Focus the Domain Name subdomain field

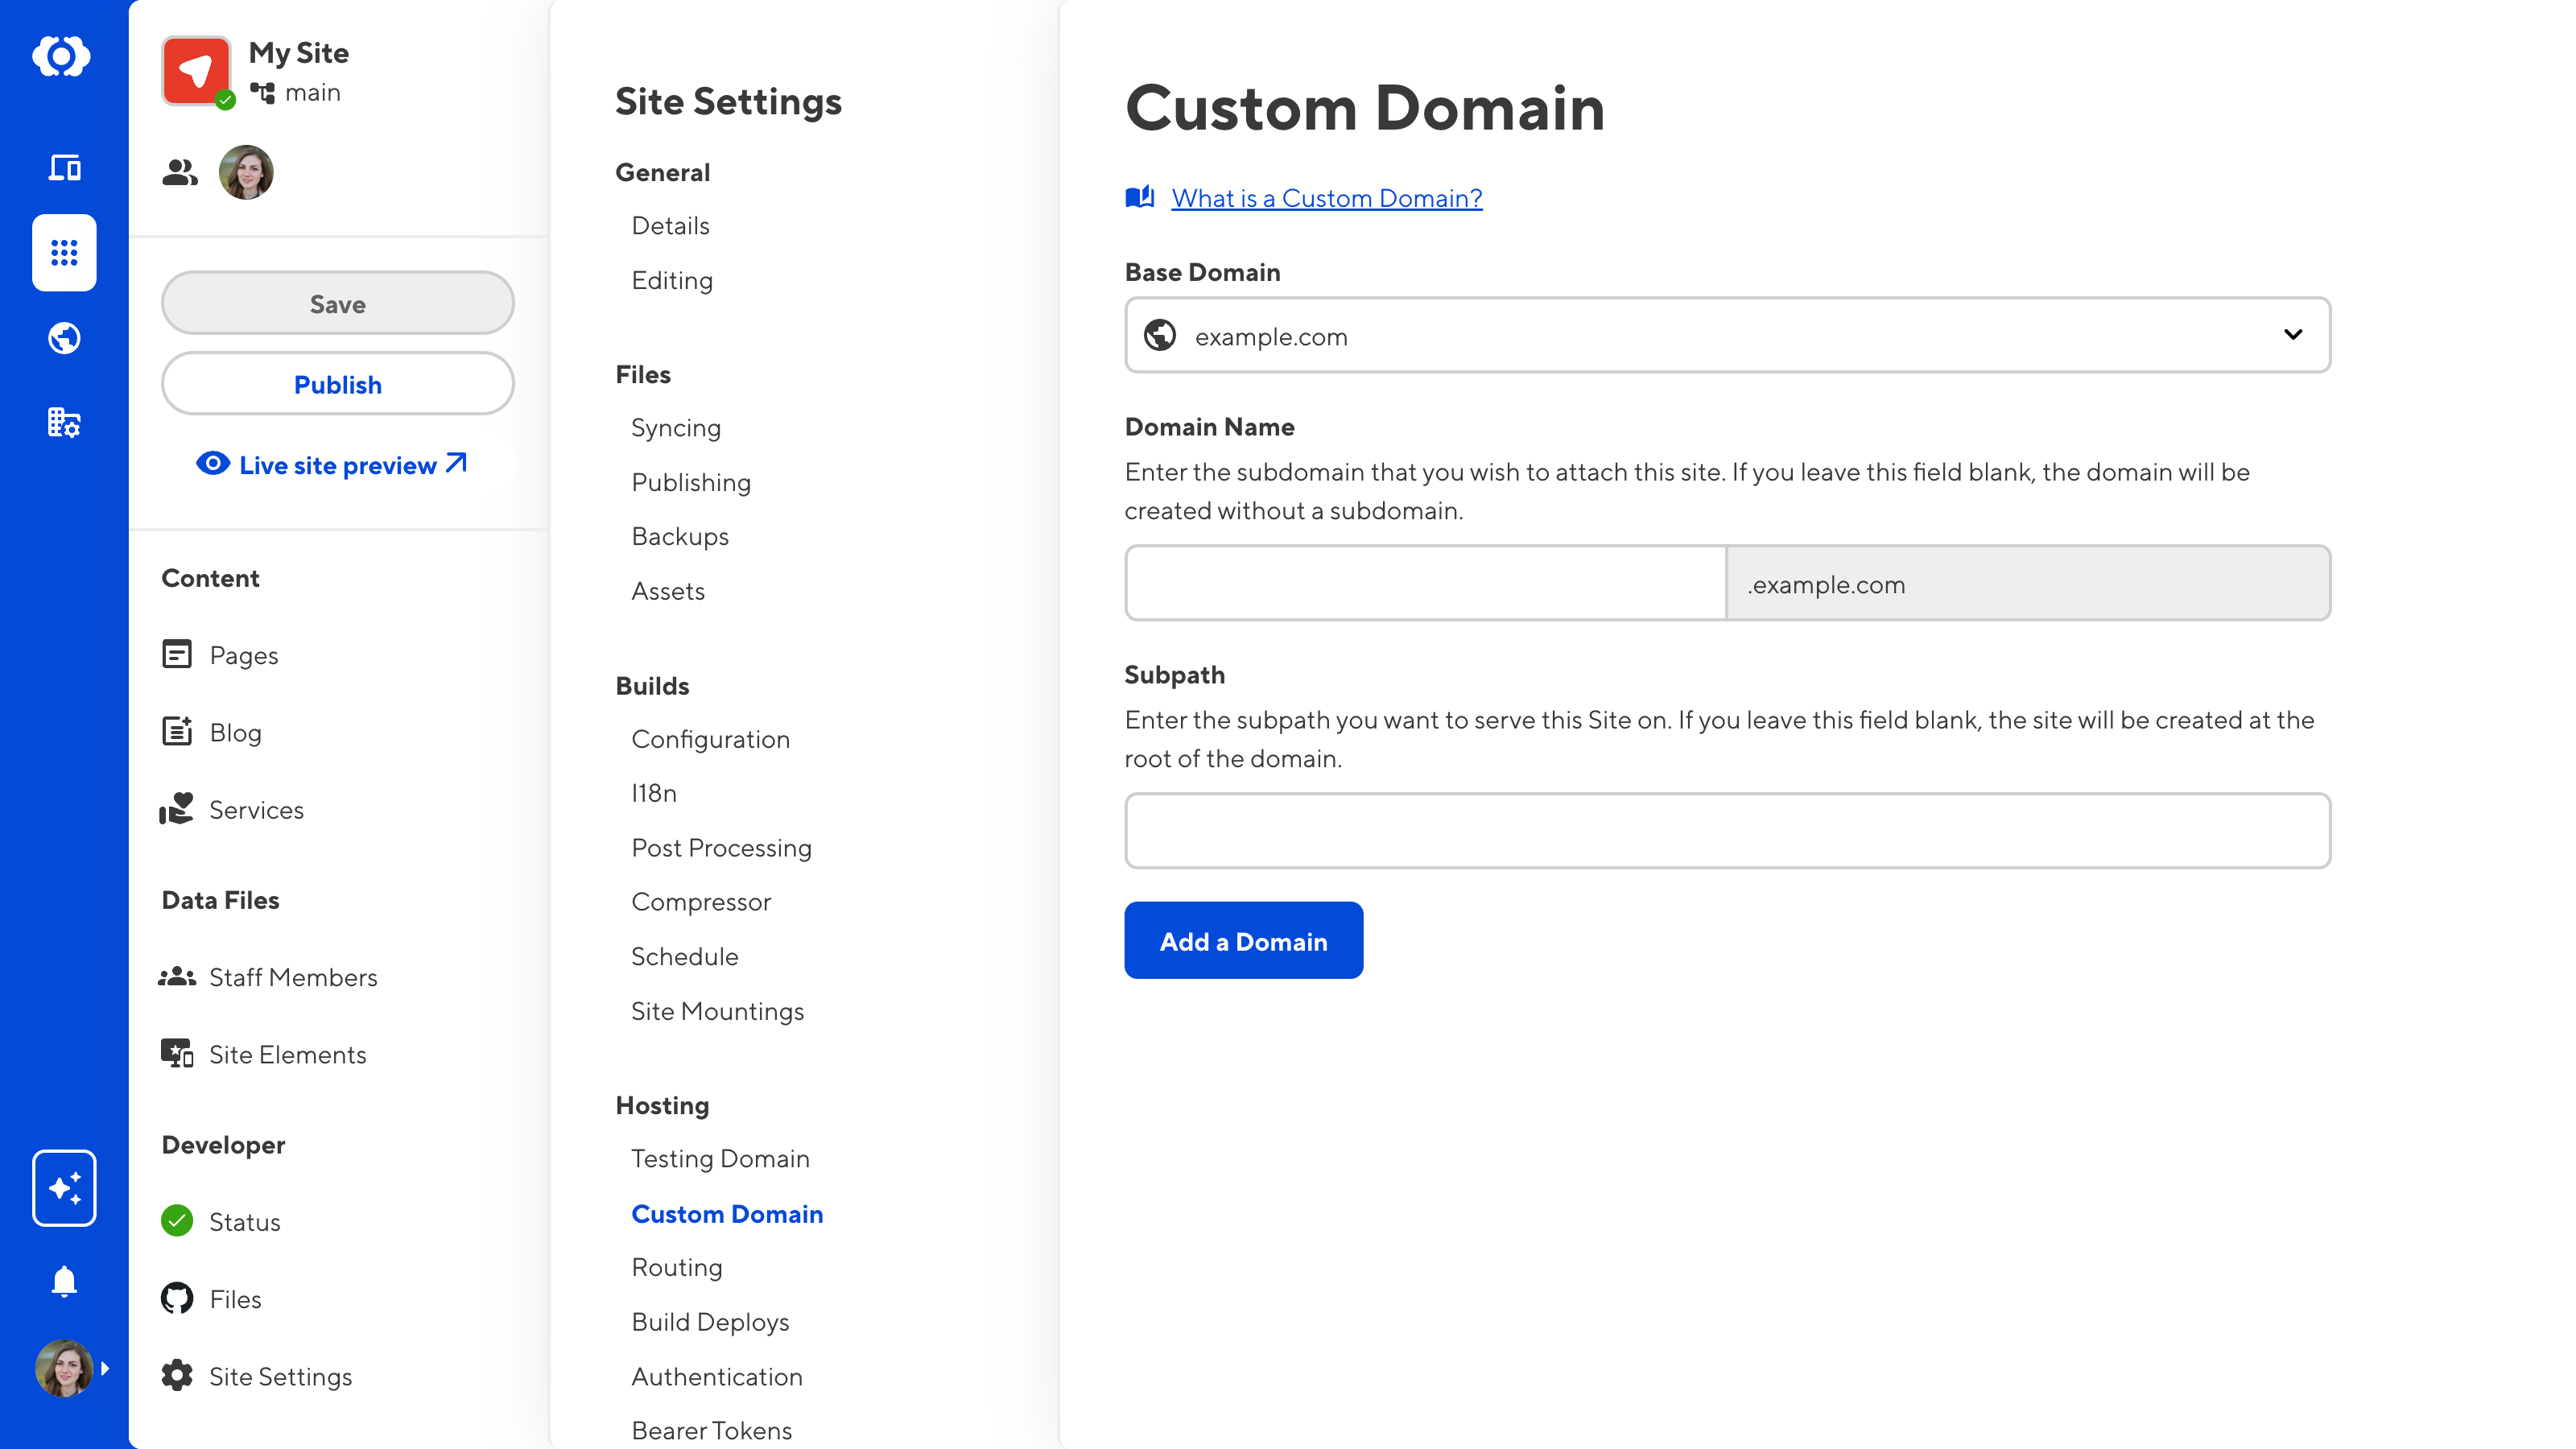tap(1425, 584)
